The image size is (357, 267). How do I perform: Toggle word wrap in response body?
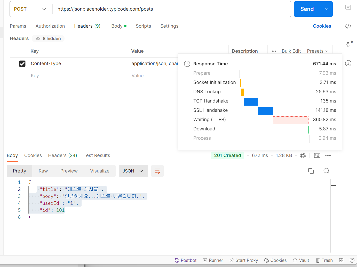(x=157, y=171)
